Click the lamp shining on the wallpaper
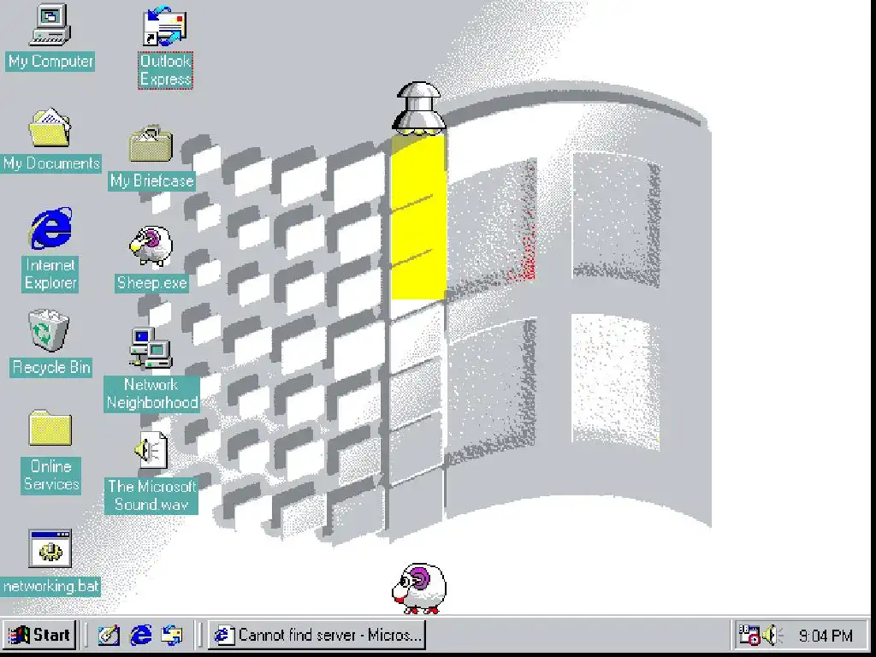 coord(419,109)
